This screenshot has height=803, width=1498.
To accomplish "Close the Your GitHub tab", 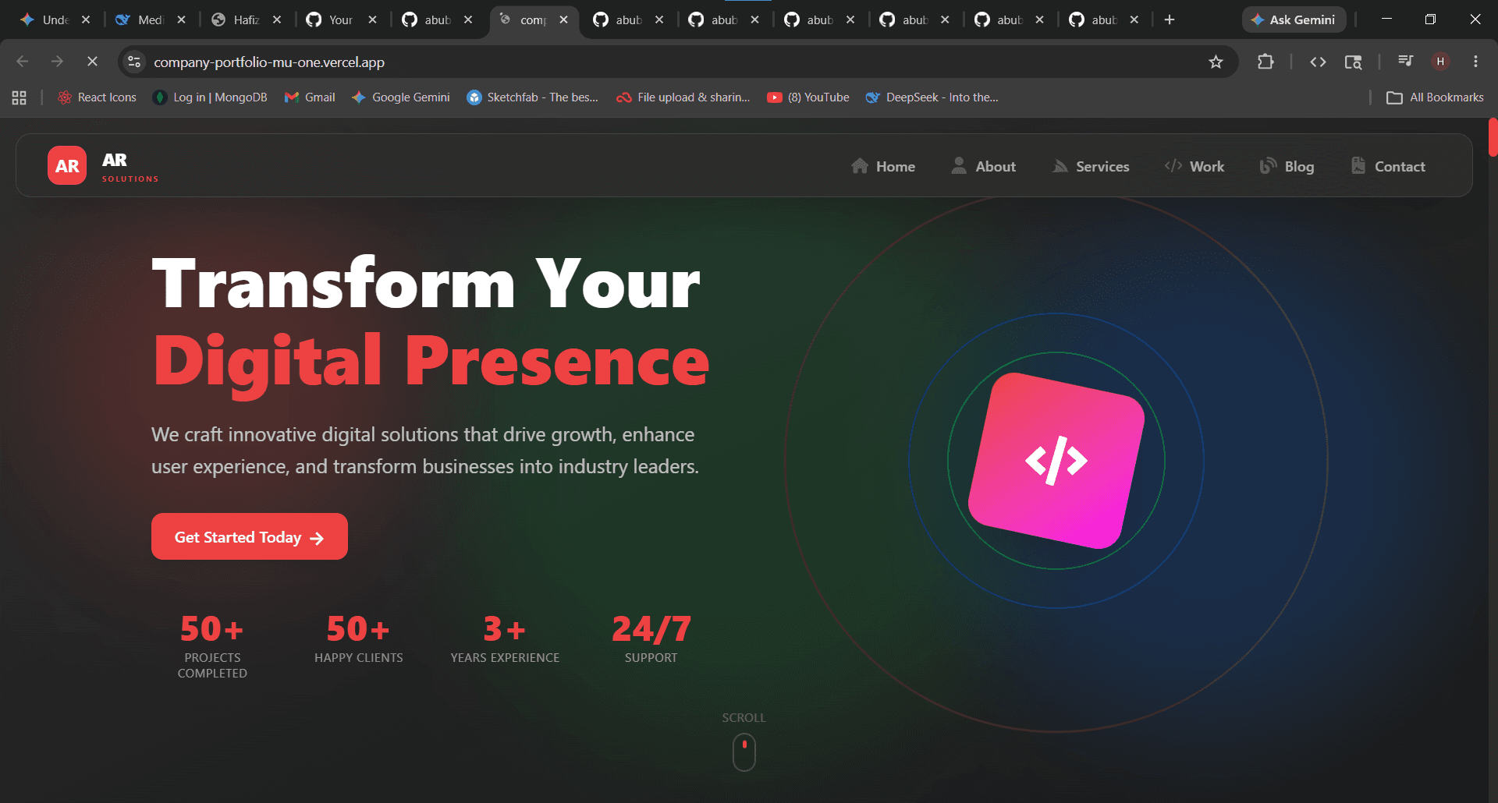I will 372,19.
